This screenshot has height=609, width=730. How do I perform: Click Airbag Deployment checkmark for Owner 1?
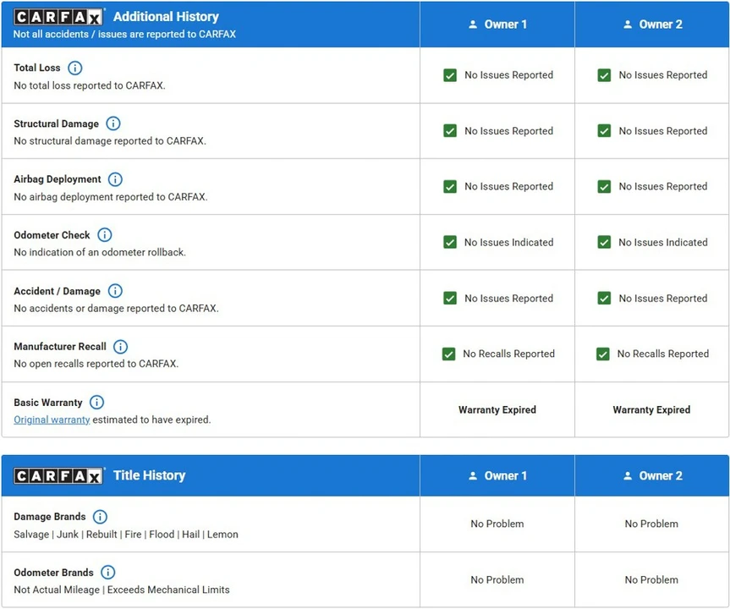tap(450, 187)
